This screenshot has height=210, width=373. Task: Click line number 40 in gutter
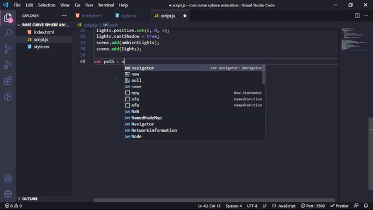(x=83, y=61)
